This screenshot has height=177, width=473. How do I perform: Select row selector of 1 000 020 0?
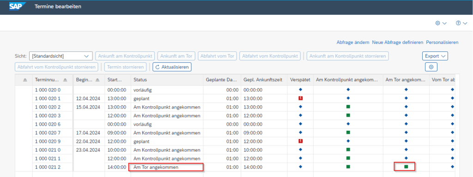(x=24, y=90)
